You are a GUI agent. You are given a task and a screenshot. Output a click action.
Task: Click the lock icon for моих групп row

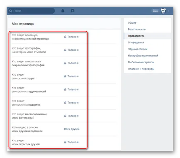pos(65,76)
